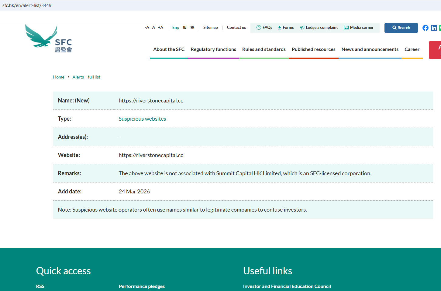Click the Media corner picture icon

[346, 28]
